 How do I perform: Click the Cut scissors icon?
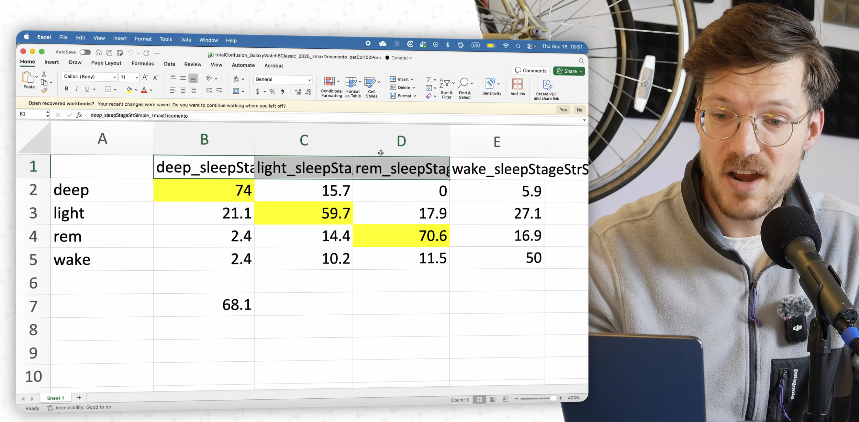(x=44, y=74)
